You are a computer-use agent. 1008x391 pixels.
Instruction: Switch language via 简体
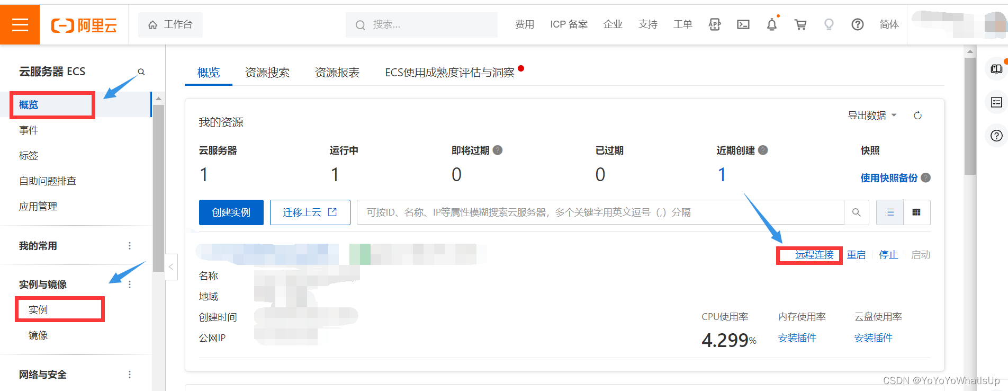tap(889, 24)
